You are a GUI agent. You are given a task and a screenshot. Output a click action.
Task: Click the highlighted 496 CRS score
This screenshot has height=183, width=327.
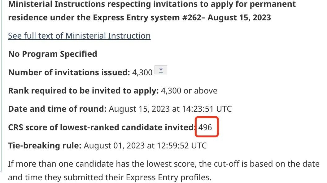pos(205,127)
